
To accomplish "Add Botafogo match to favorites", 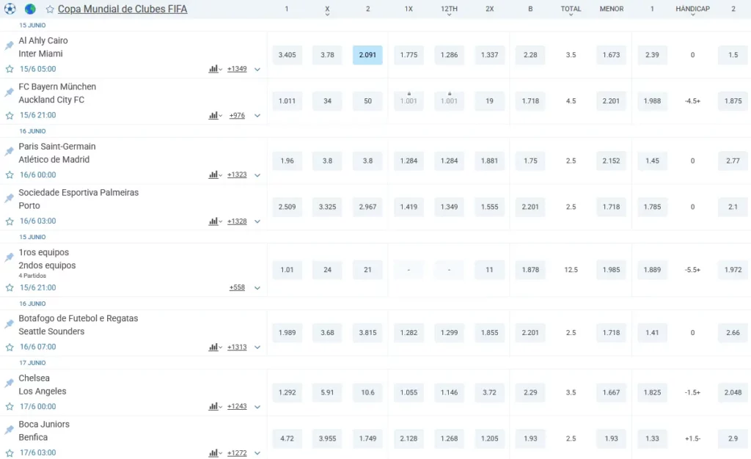I will coord(10,347).
